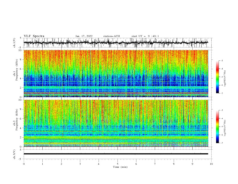The image size is (238, 184).
Task: Click time axis tick label "6"
Action: [x=136, y=164]
